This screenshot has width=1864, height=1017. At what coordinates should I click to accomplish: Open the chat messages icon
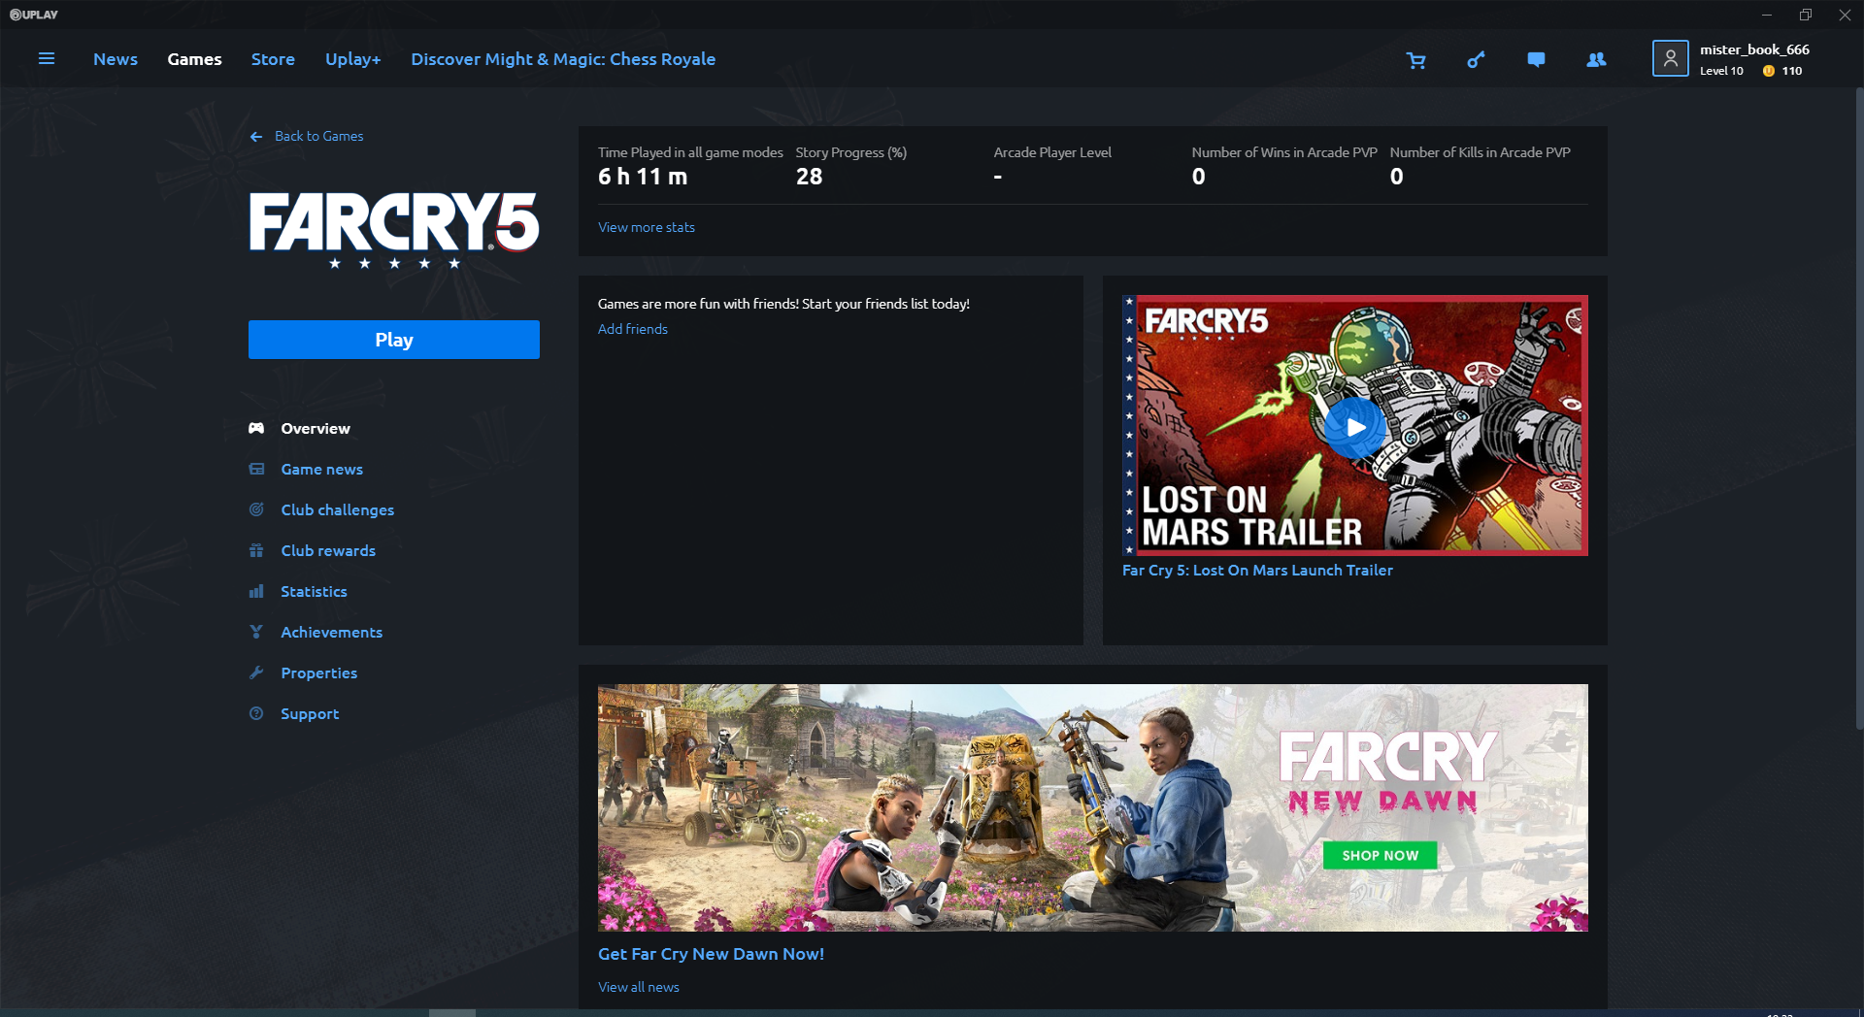click(x=1536, y=60)
